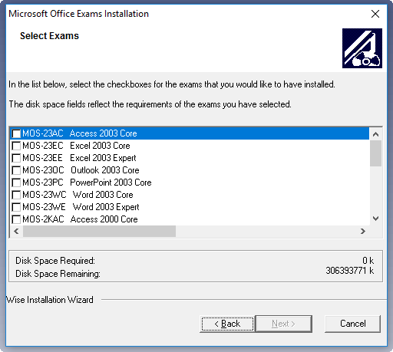The height and width of the screenshot is (352, 393).
Task: Click the exam list scroll down arrow
Action: pos(375,219)
